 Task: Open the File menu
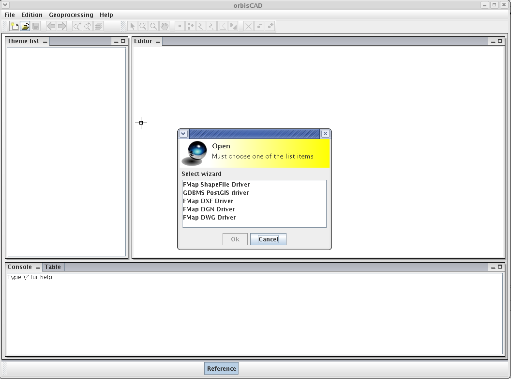click(x=10, y=15)
